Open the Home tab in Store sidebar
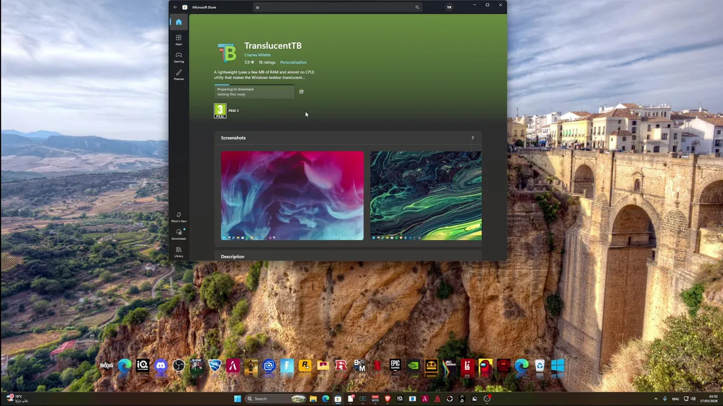 (x=178, y=22)
